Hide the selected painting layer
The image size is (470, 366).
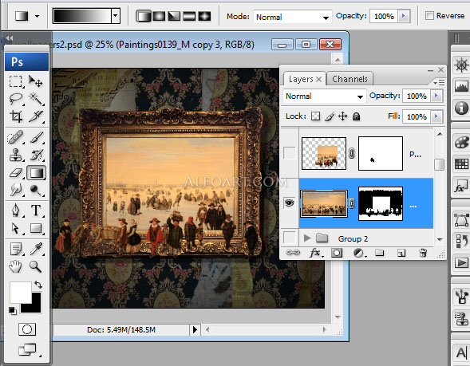point(289,203)
